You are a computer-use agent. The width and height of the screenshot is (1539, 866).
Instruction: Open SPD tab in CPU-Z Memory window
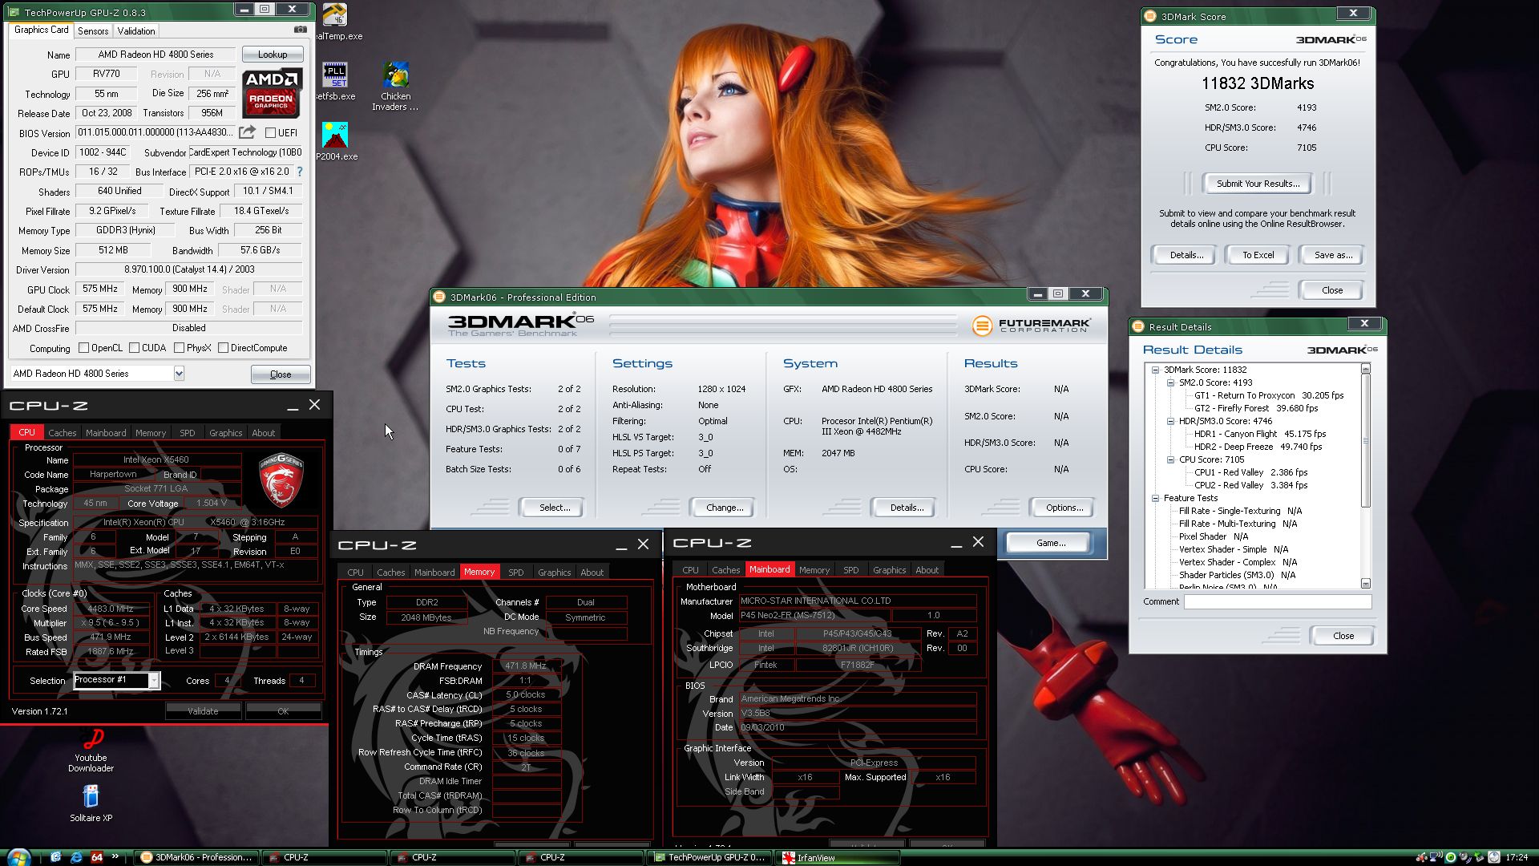[x=516, y=573]
